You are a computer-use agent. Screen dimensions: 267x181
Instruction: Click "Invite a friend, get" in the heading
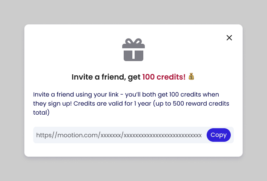tap(106, 77)
